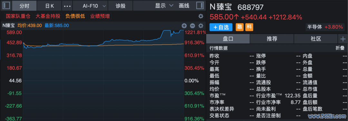348x121 pixels.
Task: Select the 画线 drawing tool button
Action: [184, 6]
